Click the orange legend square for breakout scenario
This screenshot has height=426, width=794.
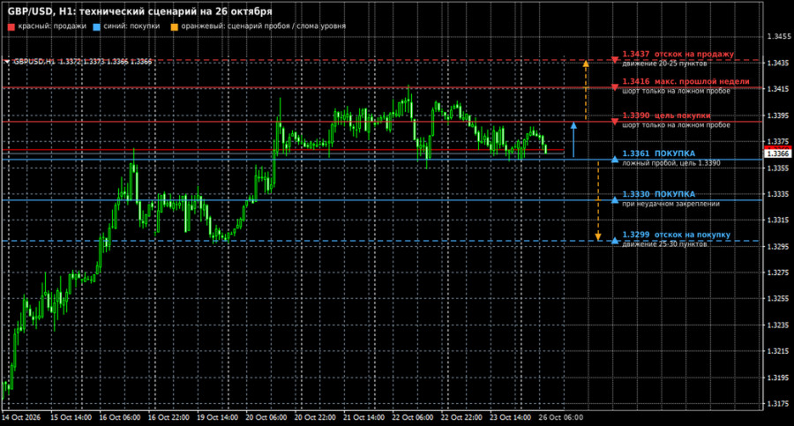(174, 26)
